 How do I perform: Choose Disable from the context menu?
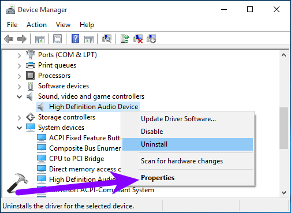188,132
